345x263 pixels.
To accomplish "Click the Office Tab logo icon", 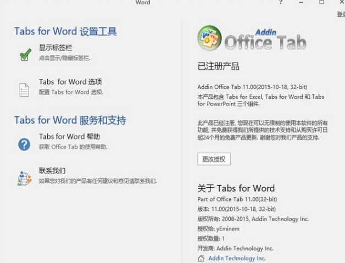I will coord(209,38).
